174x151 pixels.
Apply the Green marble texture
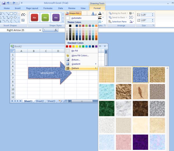point(106,108)
